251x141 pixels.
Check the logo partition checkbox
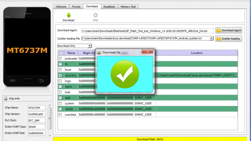pos(60,81)
